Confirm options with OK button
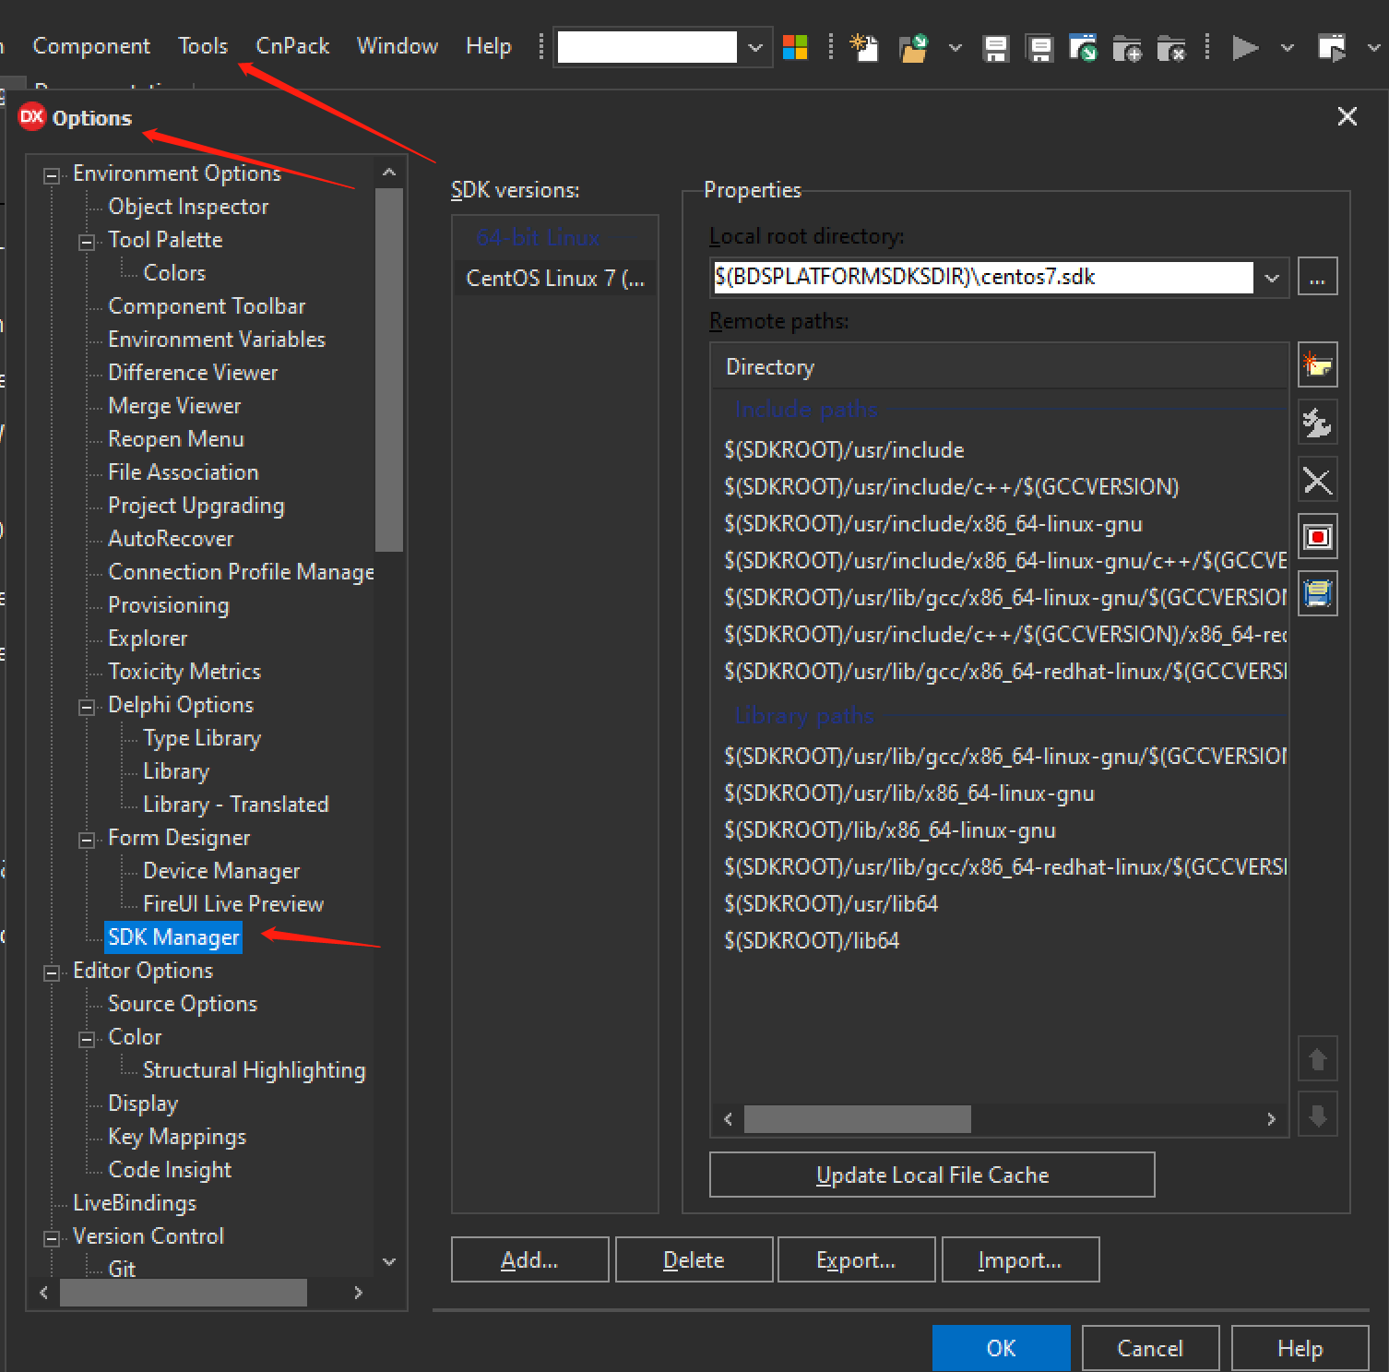Viewport: 1389px width, 1372px height. pos(1001,1348)
